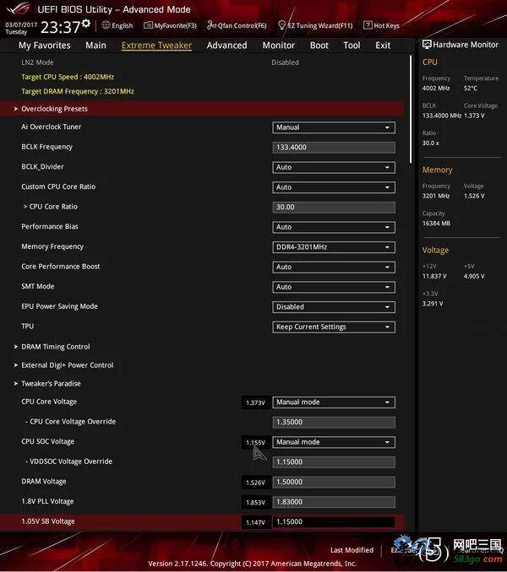Open Hot Keys help

(381, 25)
